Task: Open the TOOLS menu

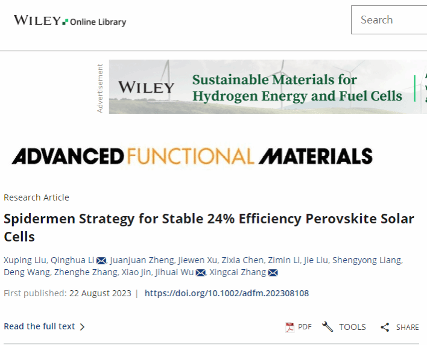Action: pos(352,327)
